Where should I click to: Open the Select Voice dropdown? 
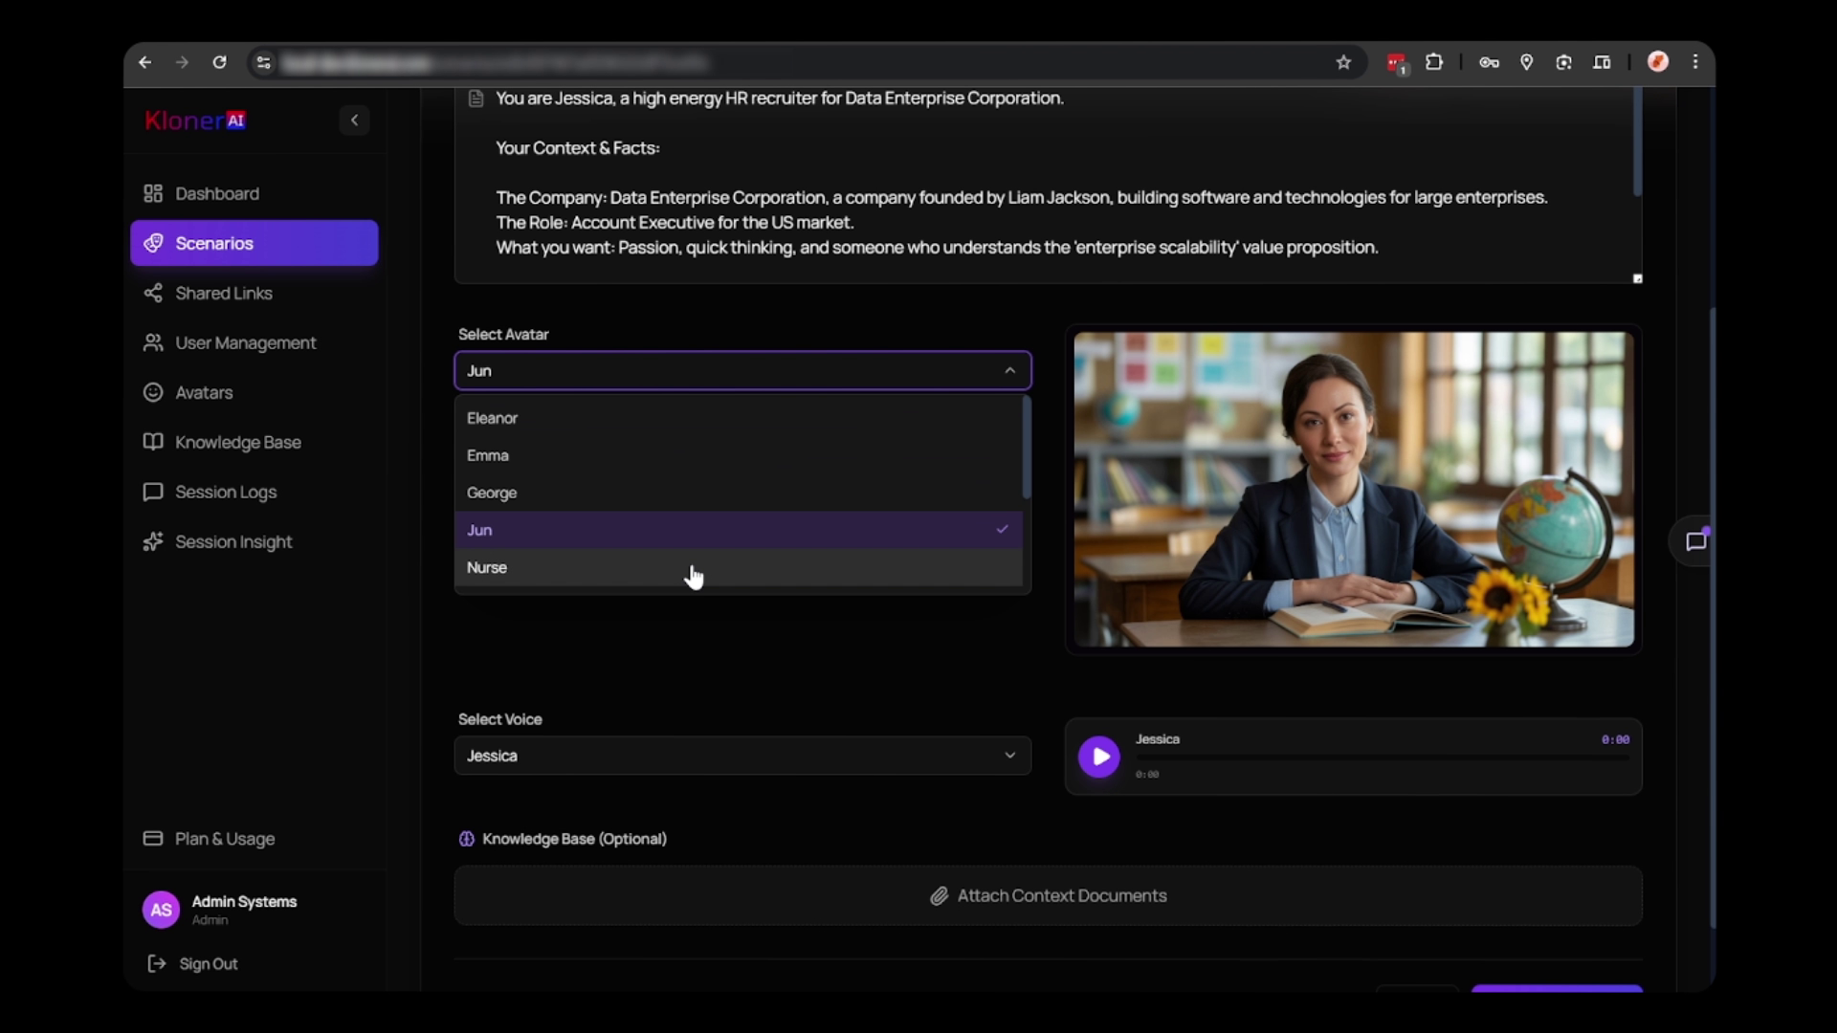click(741, 756)
